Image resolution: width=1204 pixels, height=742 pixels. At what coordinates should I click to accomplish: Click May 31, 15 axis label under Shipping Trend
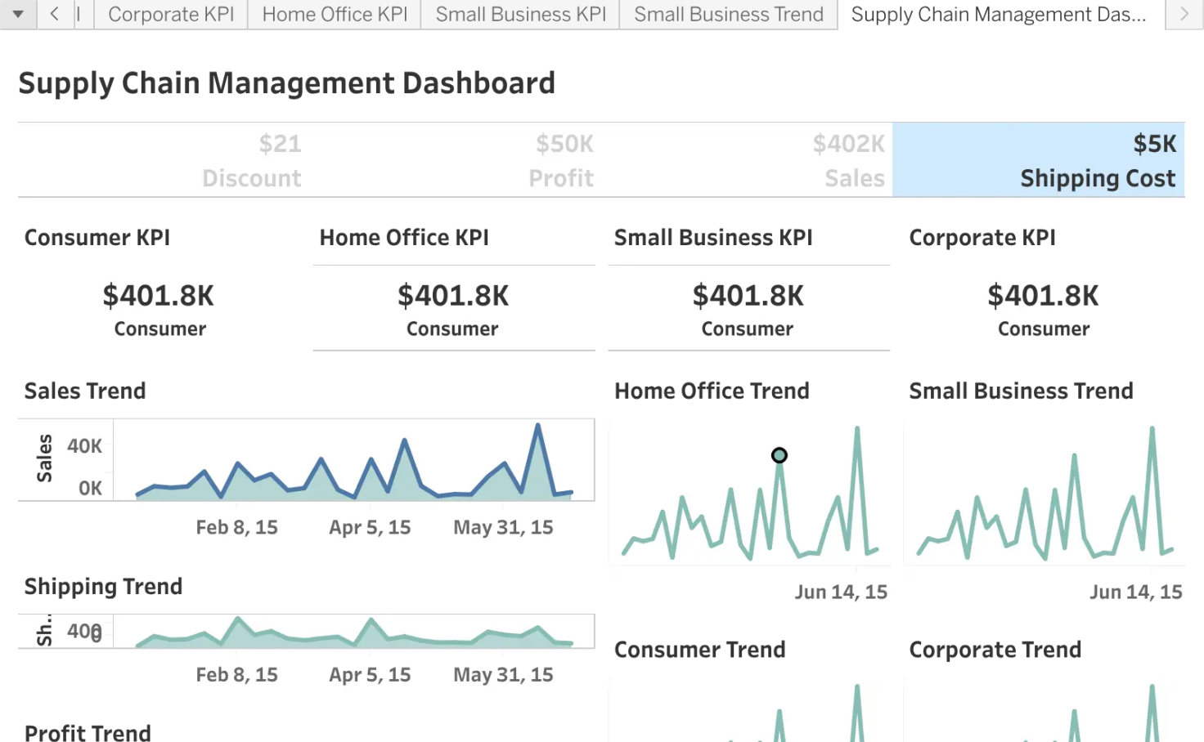503,675
